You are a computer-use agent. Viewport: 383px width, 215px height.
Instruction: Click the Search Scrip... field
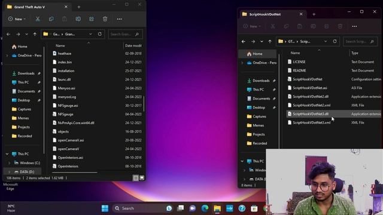point(360,41)
